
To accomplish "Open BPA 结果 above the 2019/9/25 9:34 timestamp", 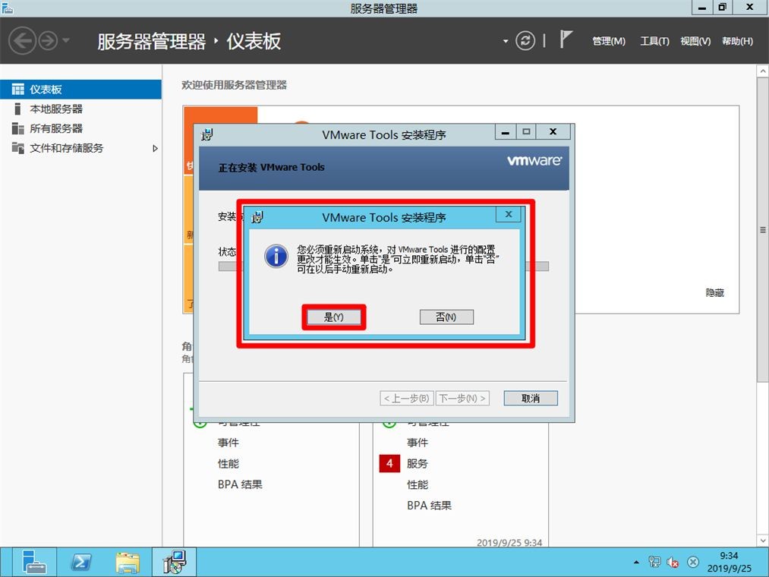I will click(429, 506).
